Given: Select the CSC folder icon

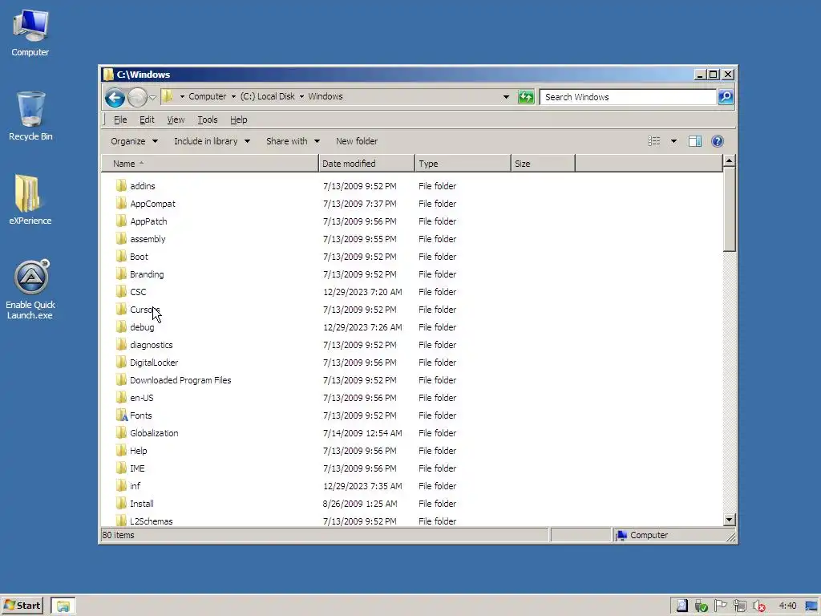Looking at the screenshot, I should pos(121,292).
